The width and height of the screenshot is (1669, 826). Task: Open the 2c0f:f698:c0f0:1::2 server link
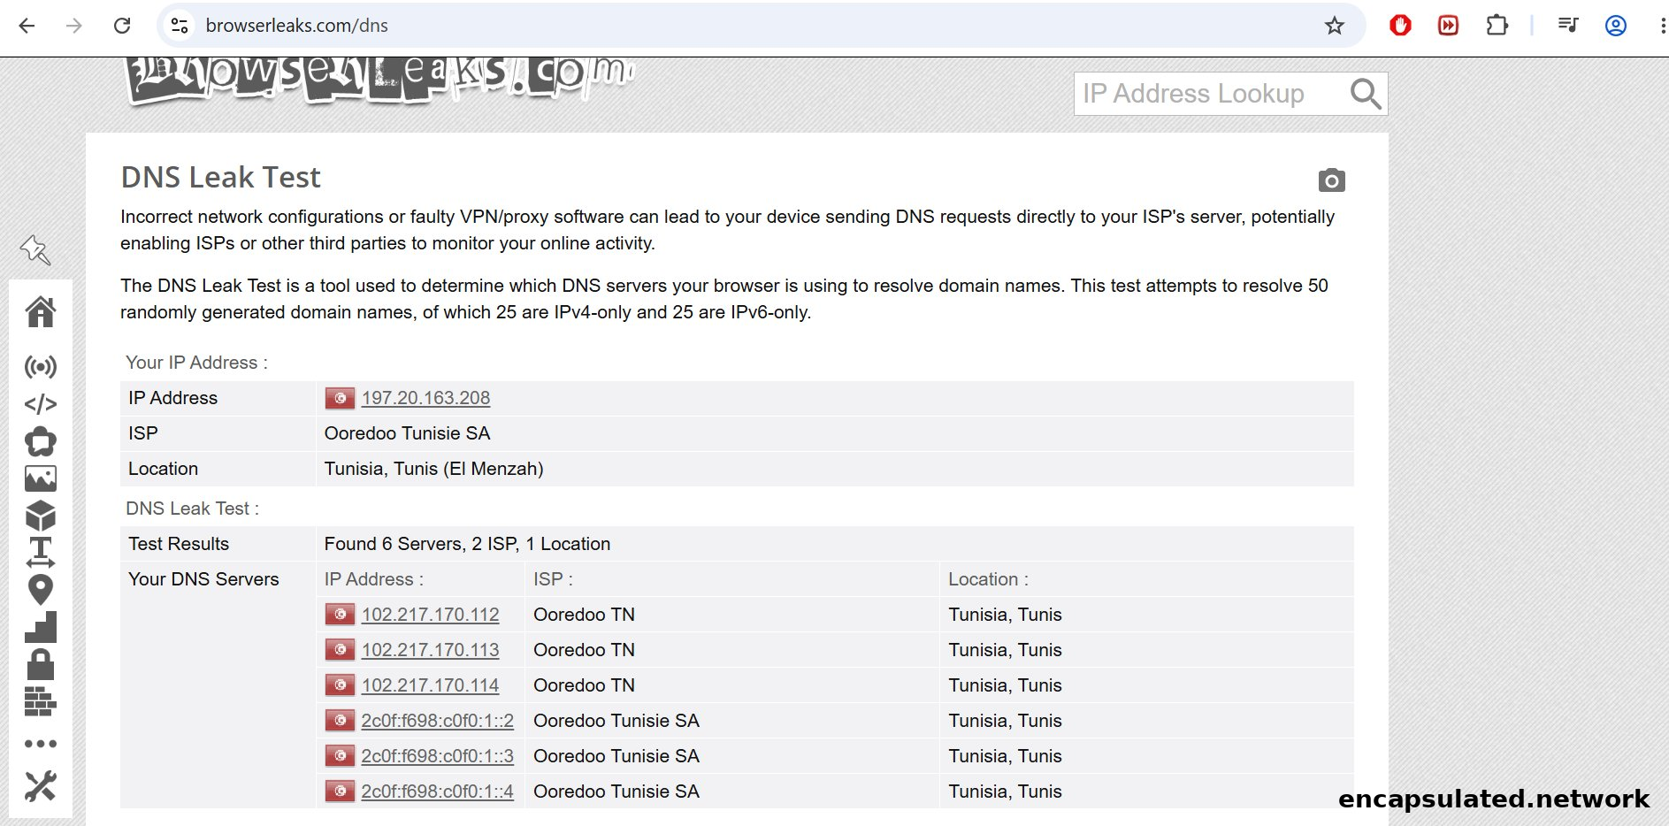(x=437, y=721)
